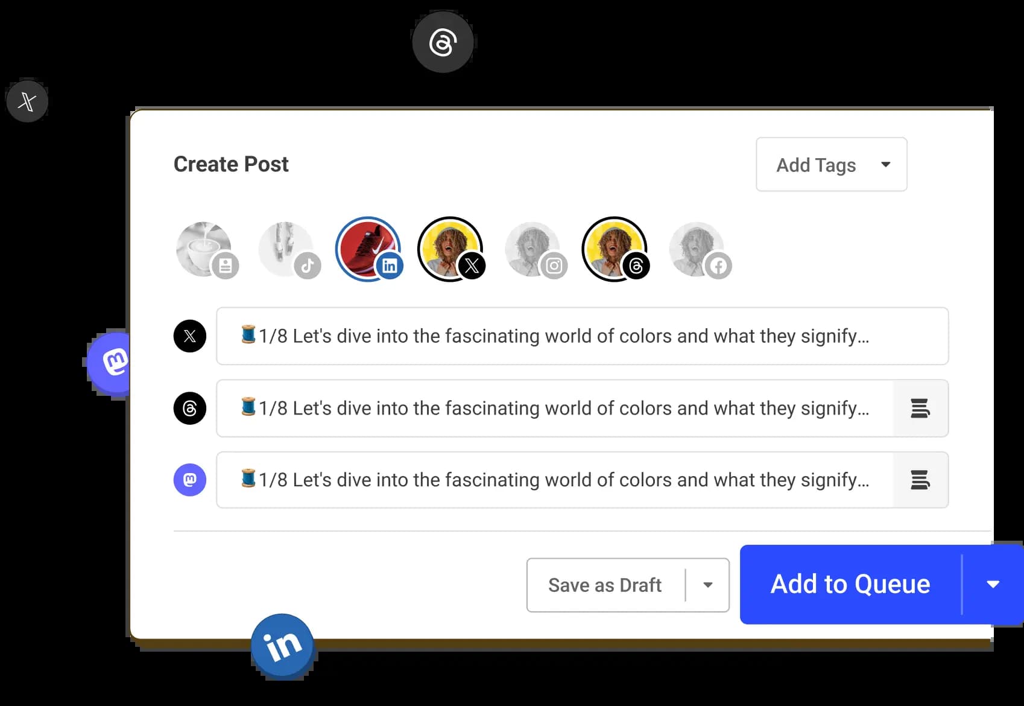Edit the X post text field
Screen dimensions: 1024x706
(x=582, y=336)
